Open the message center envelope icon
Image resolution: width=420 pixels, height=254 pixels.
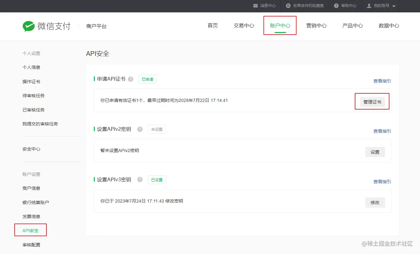click(255, 6)
